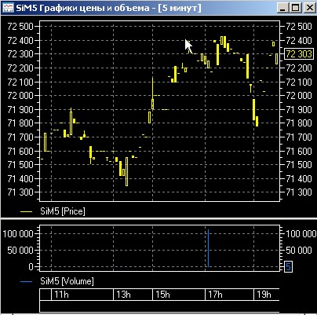The image size is (317, 315).
Task: Click the 72 500 label on left axis
Action: [20, 27]
